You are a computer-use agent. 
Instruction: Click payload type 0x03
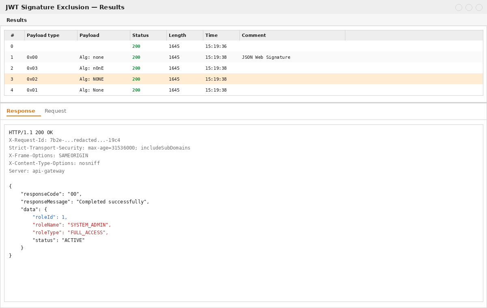click(x=32, y=68)
